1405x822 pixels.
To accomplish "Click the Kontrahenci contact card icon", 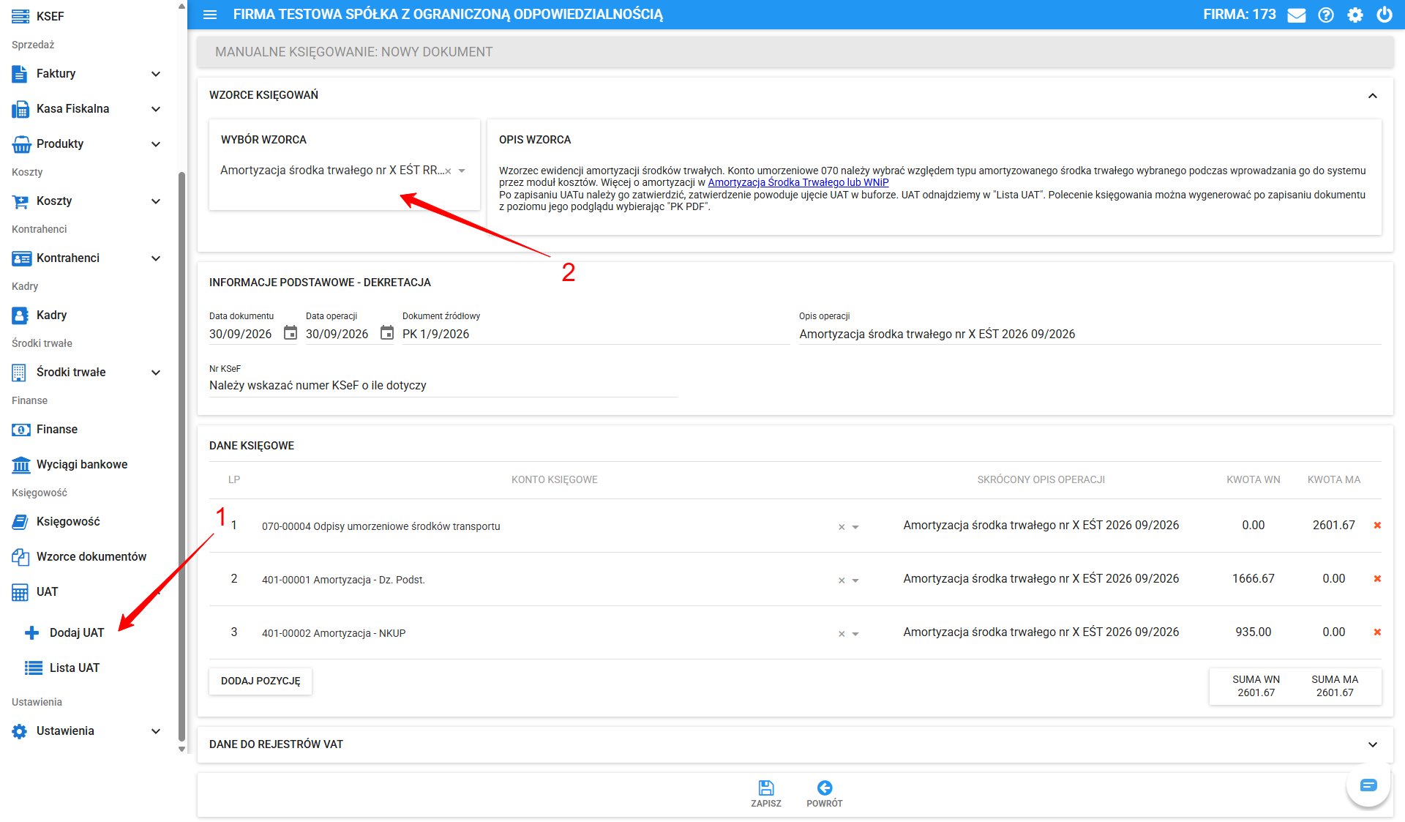I will pos(21,258).
